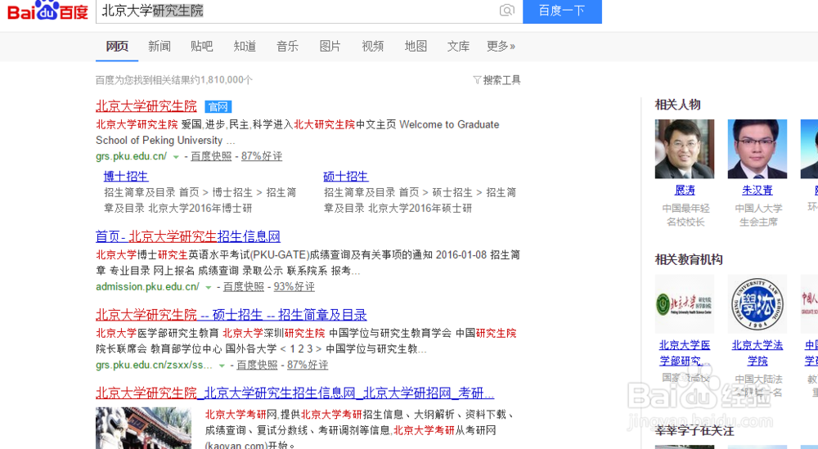Switch to the 图片 tab
This screenshot has height=449, width=818.
[x=330, y=47]
